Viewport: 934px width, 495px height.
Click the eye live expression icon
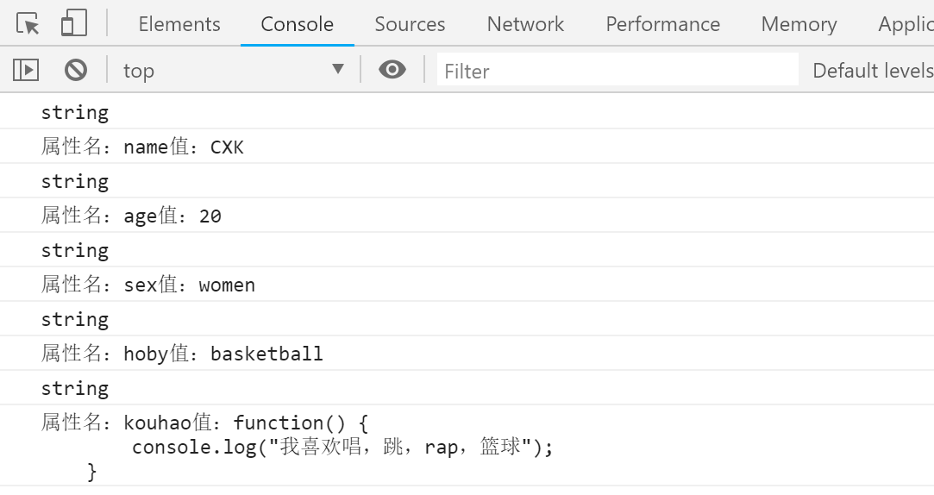[x=392, y=70]
